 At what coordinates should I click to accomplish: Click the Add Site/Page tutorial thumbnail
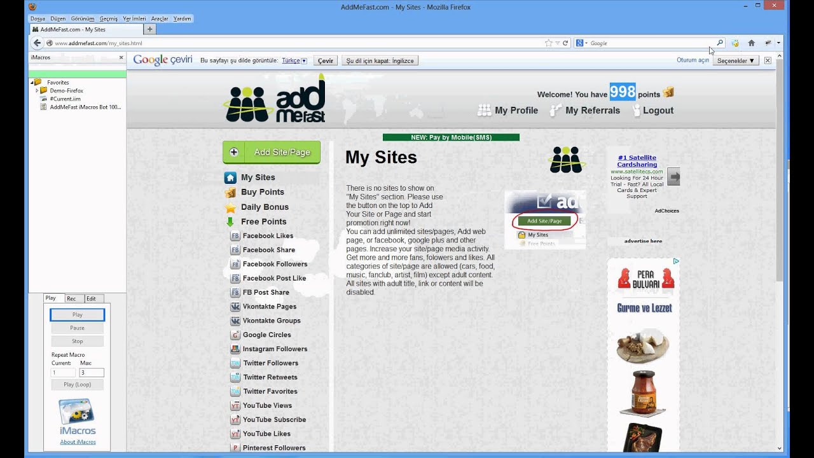(x=545, y=219)
